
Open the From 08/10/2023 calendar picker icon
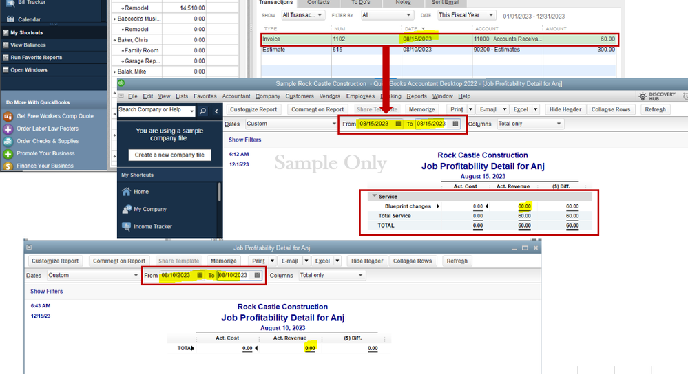(x=200, y=275)
